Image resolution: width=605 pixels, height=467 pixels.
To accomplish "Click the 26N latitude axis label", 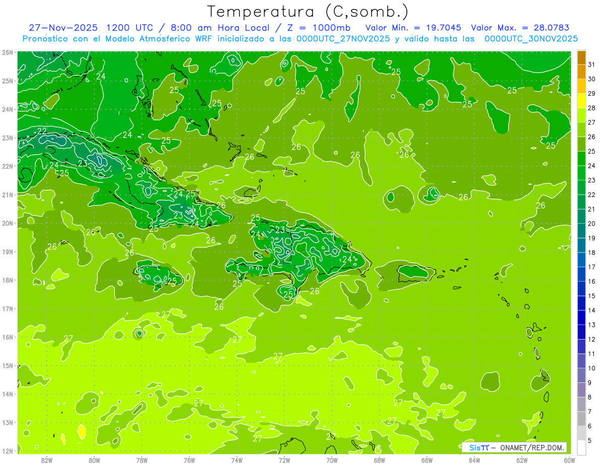I will 7,52.
